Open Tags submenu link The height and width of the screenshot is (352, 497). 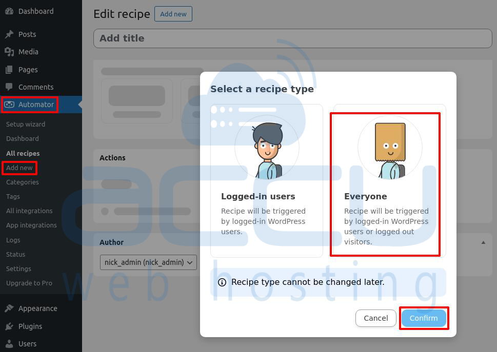click(x=13, y=197)
